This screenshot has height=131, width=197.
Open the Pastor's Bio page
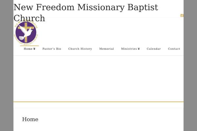[x=52, y=49]
